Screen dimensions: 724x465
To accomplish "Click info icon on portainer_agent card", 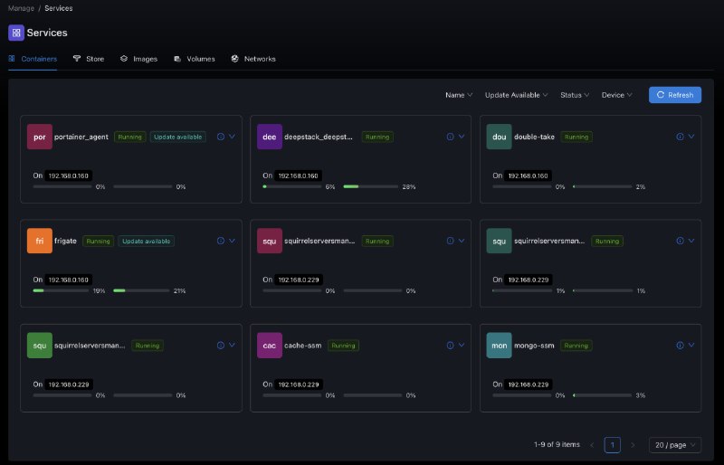I will coord(221,137).
